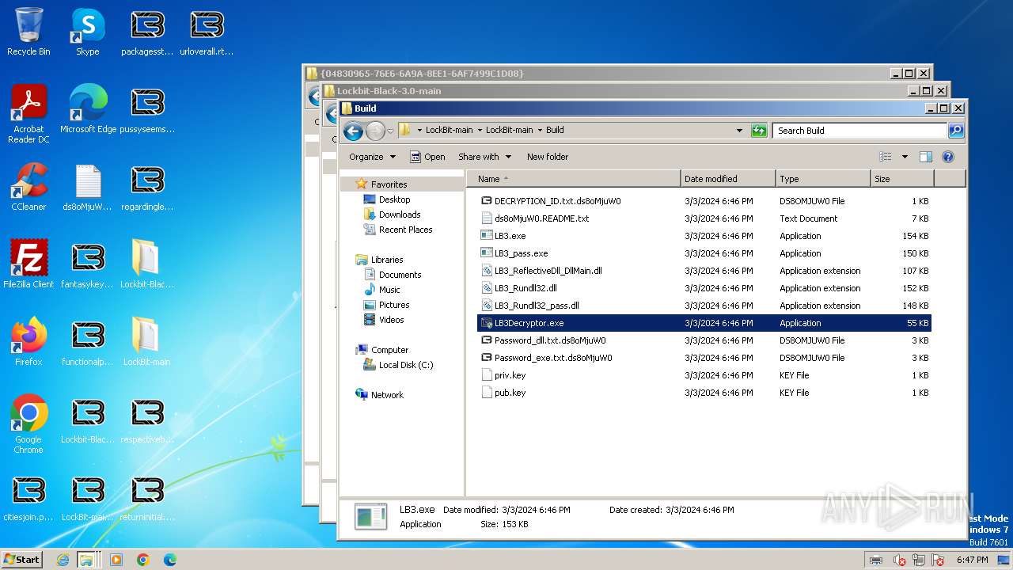Screen dimensions: 1013x570
Task: Open Videos library in sidebar
Action: click(x=391, y=320)
